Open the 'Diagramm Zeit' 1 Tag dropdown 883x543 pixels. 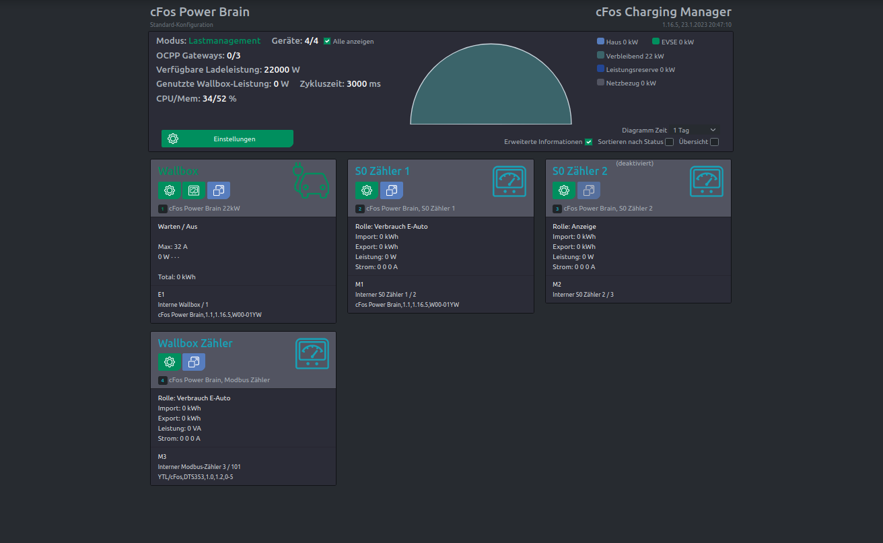(695, 130)
